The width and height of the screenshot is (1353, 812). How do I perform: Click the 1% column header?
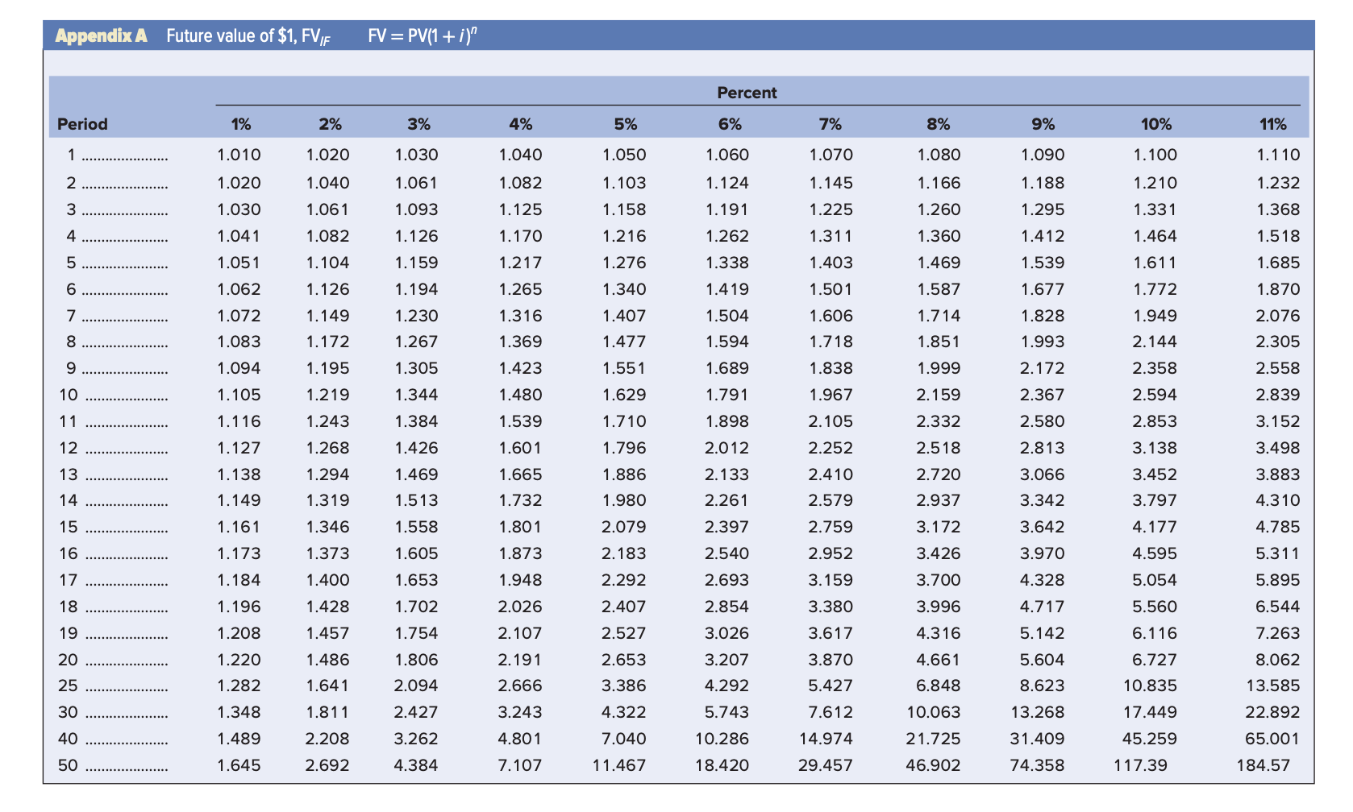(x=240, y=124)
